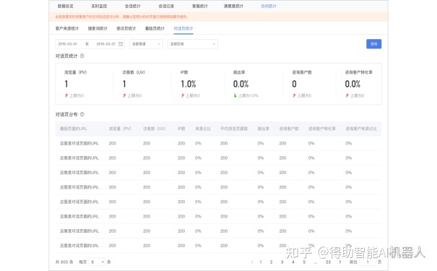437x271 pixels.
Task: Go to the 会话记录 tab
Action: pos(166,6)
